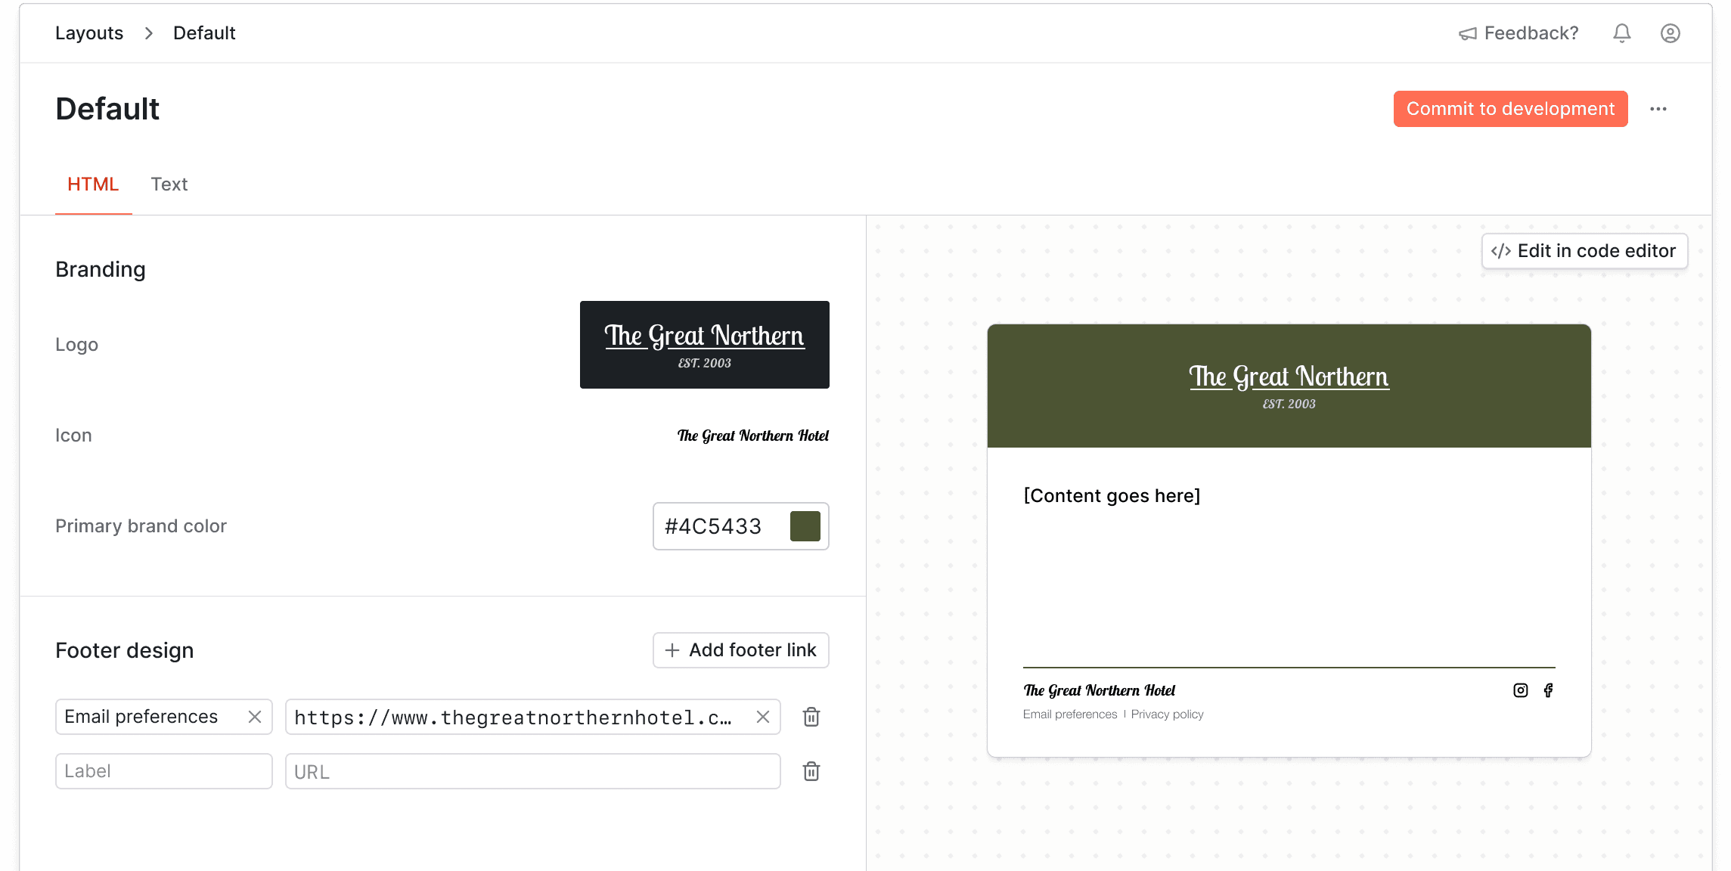Switch to the HTML tab
The height and width of the screenshot is (871, 1731).
93,184
